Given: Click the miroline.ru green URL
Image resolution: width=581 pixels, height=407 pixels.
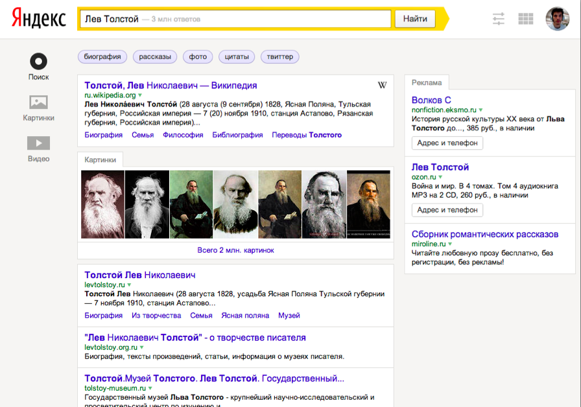Looking at the screenshot, I should pos(429,244).
